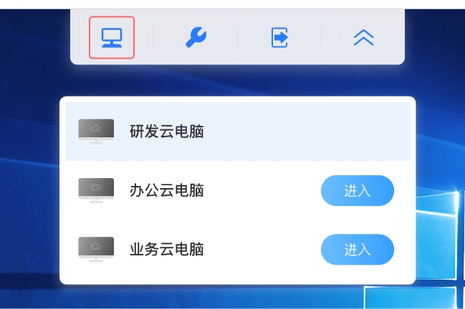Click the exit arrow logout icon
Screen dimensions: 465x309
(279, 38)
